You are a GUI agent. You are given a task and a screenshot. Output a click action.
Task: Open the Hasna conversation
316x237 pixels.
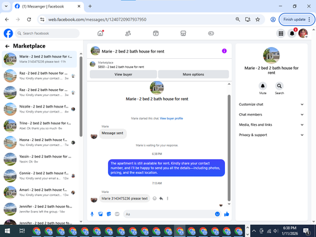pyautogui.click(x=39, y=142)
